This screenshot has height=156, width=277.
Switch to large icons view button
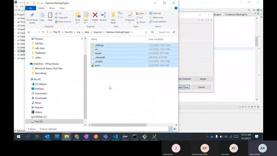coord(175,129)
